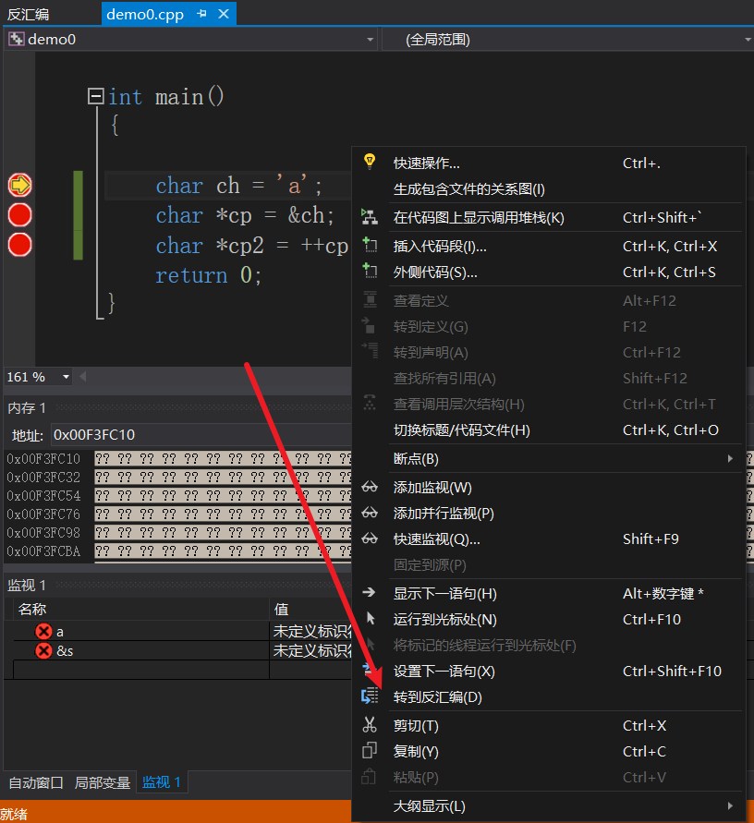The height and width of the screenshot is (823, 754).
Task: Choose 在代码图上显示调用堆栈(K)
Action: (x=549, y=218)
